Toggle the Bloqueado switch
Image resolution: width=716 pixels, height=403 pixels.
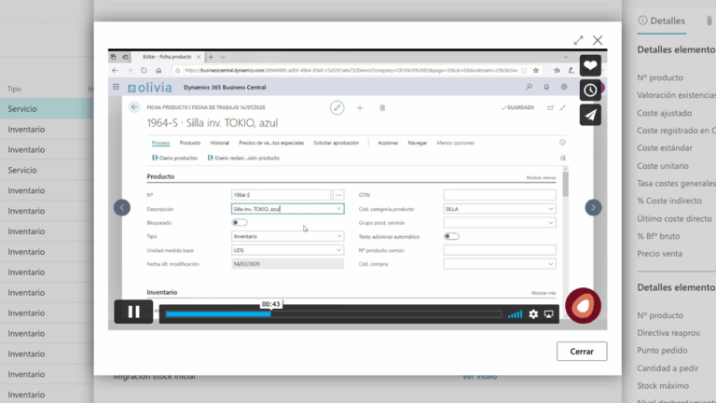click(240, 223)
